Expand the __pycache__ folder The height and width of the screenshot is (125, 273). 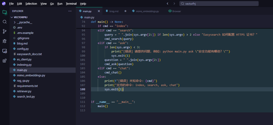(15, 22)
